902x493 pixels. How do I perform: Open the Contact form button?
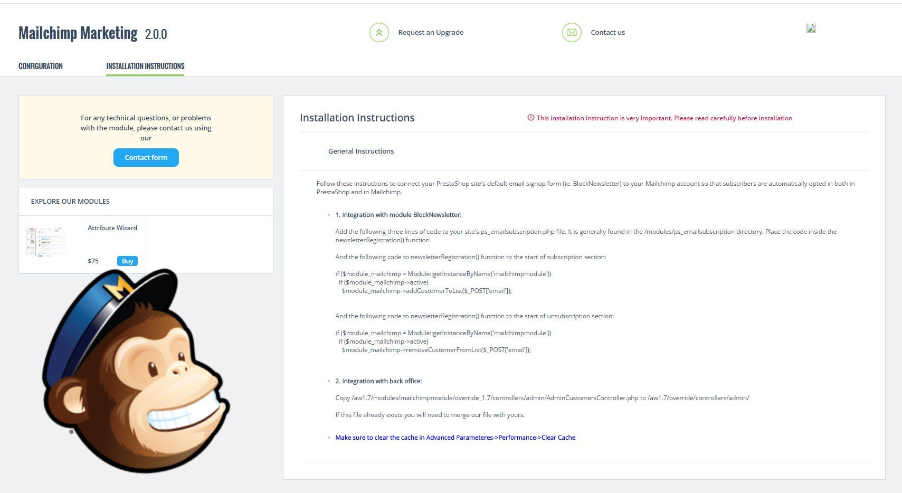146,157
